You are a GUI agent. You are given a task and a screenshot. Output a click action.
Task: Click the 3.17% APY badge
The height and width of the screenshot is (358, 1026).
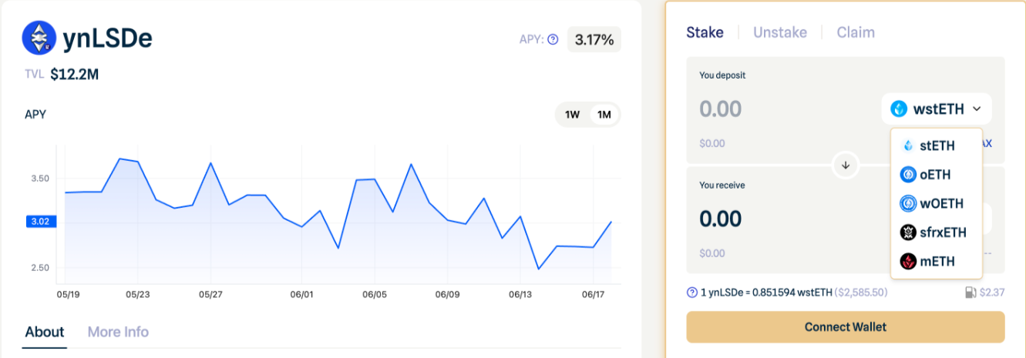[x=594, y=40]
